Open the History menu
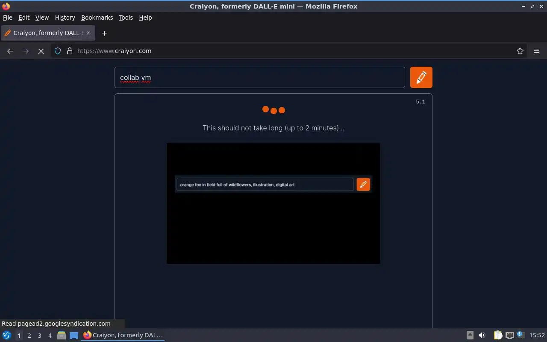 pos(65,18)
